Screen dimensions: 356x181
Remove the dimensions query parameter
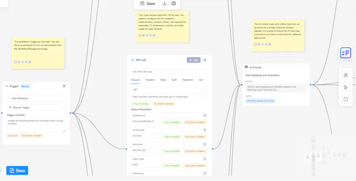click(x=205, y=173)
